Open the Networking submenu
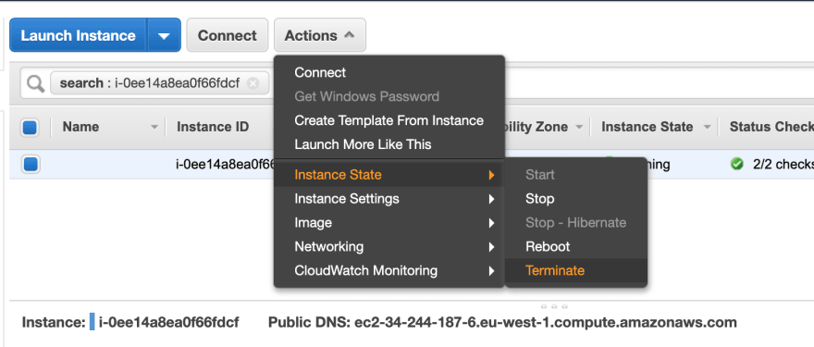This screenshot has height=347, width=814. tap(389, 246)
